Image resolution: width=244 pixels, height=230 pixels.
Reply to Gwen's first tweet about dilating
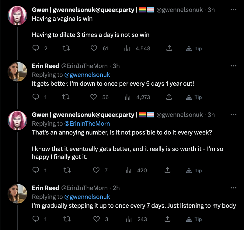coord(36,49)
